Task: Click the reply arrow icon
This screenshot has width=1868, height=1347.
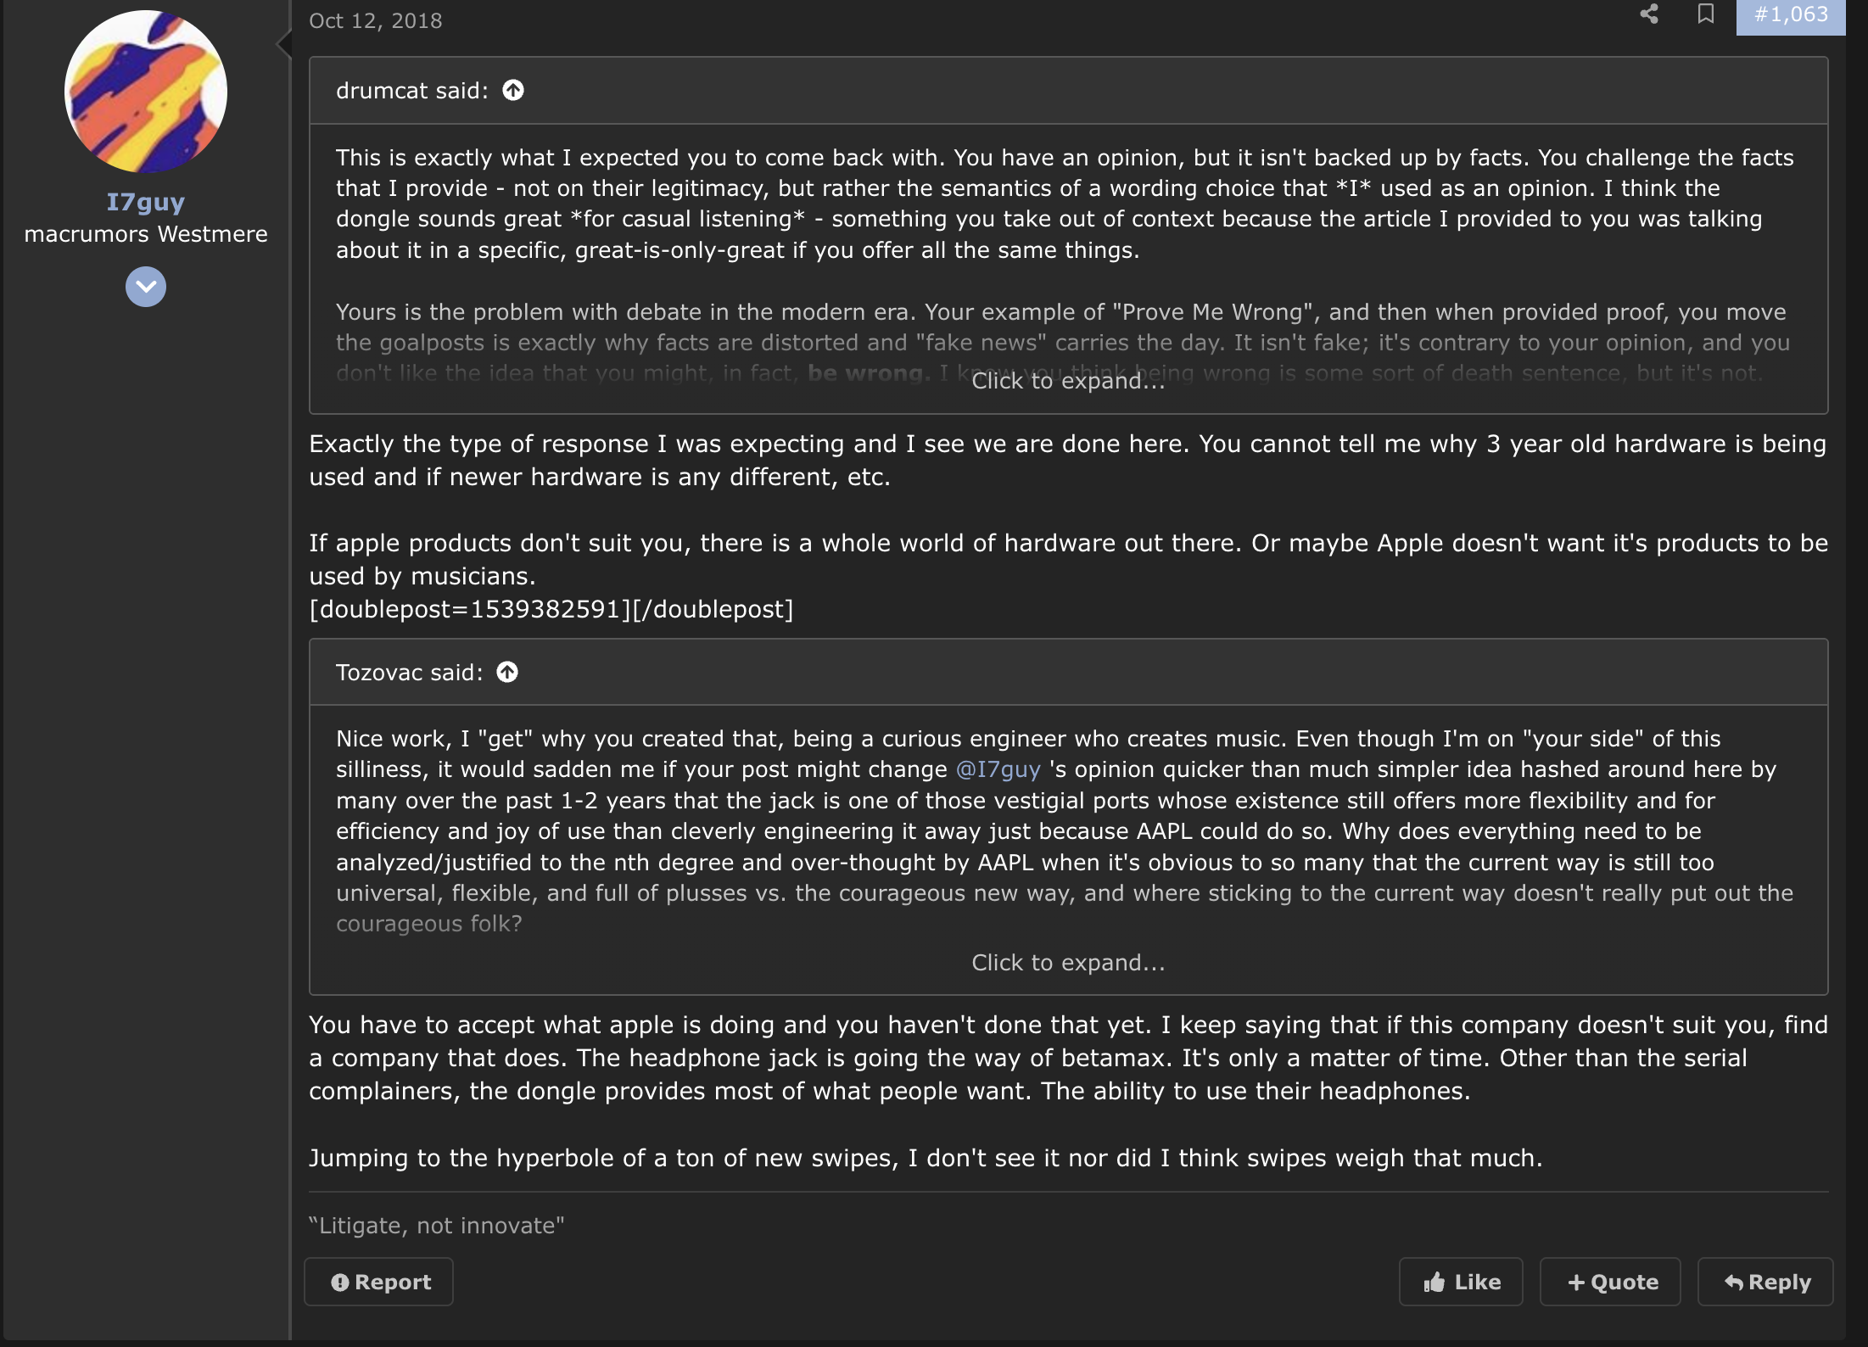Action: 1734,1283
